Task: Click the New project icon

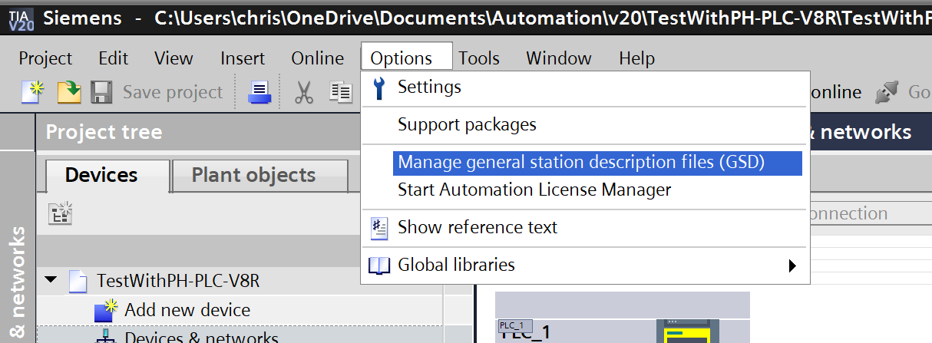Action: point(33,92)
